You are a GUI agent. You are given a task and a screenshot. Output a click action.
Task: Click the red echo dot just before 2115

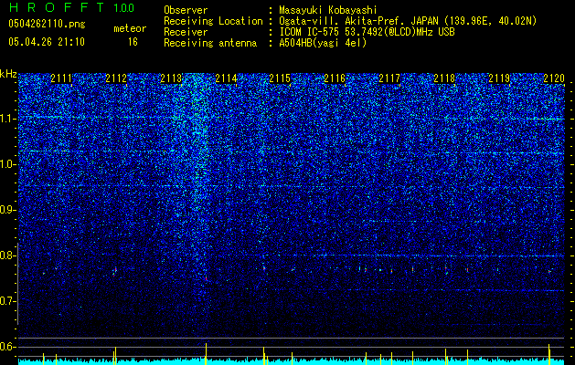pos(263,268)
